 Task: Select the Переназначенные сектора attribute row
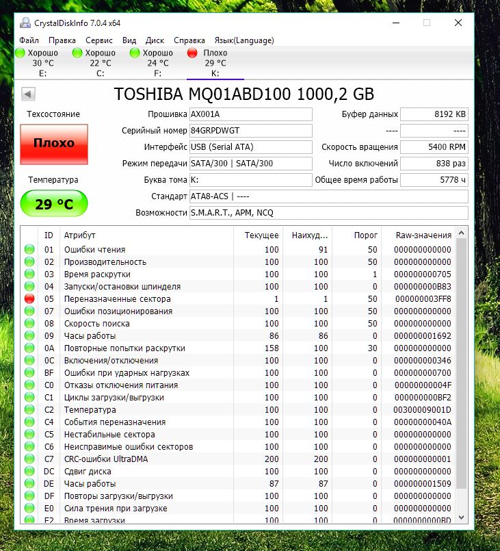(x=239, y=298)
